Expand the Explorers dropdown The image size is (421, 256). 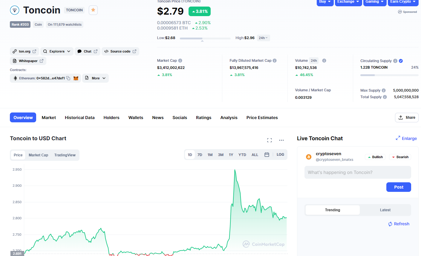57,51
